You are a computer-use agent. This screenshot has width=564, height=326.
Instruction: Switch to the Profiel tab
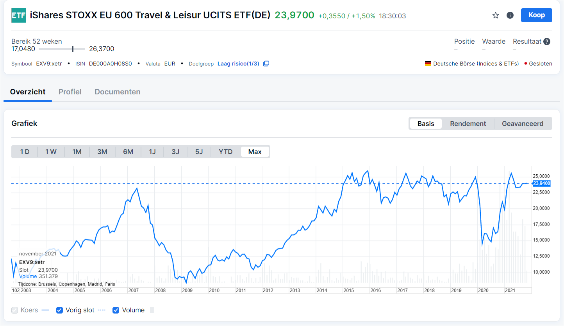pyautogui.click(x=70, y=92)
